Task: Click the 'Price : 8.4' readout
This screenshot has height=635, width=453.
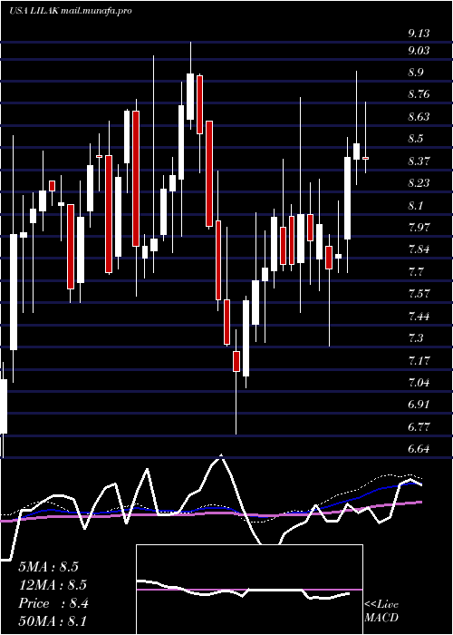Action: point(53,603)
